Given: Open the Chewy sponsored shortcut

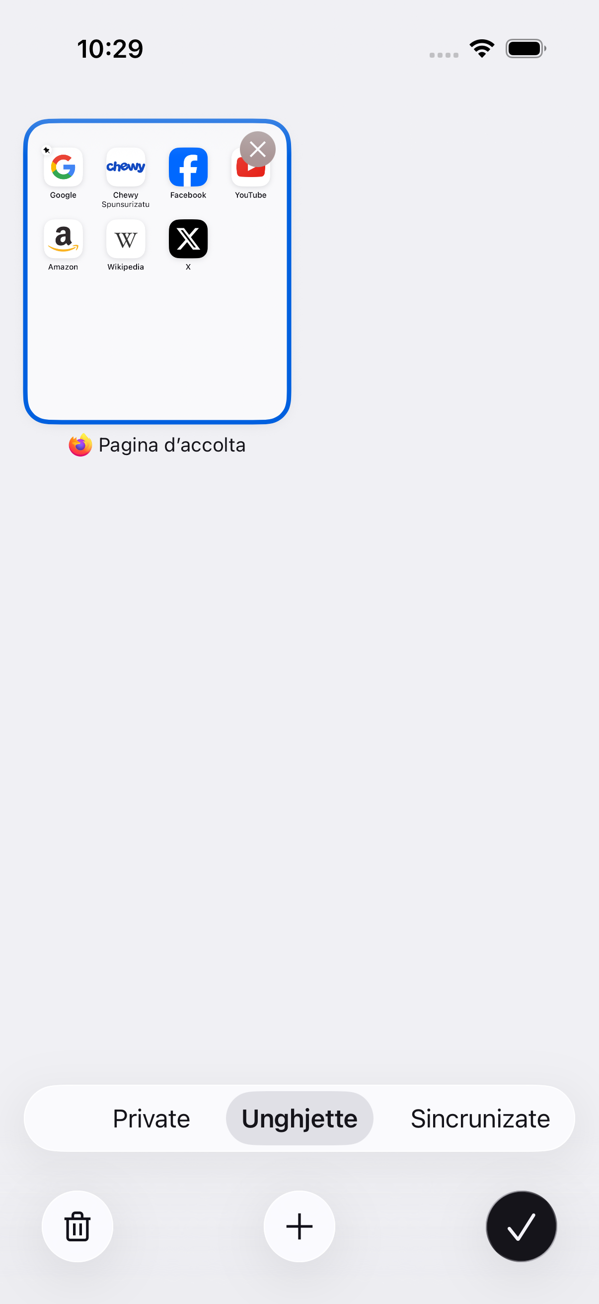Looking at the screenshot, I should pyautogui.click(x=125, y=167).
